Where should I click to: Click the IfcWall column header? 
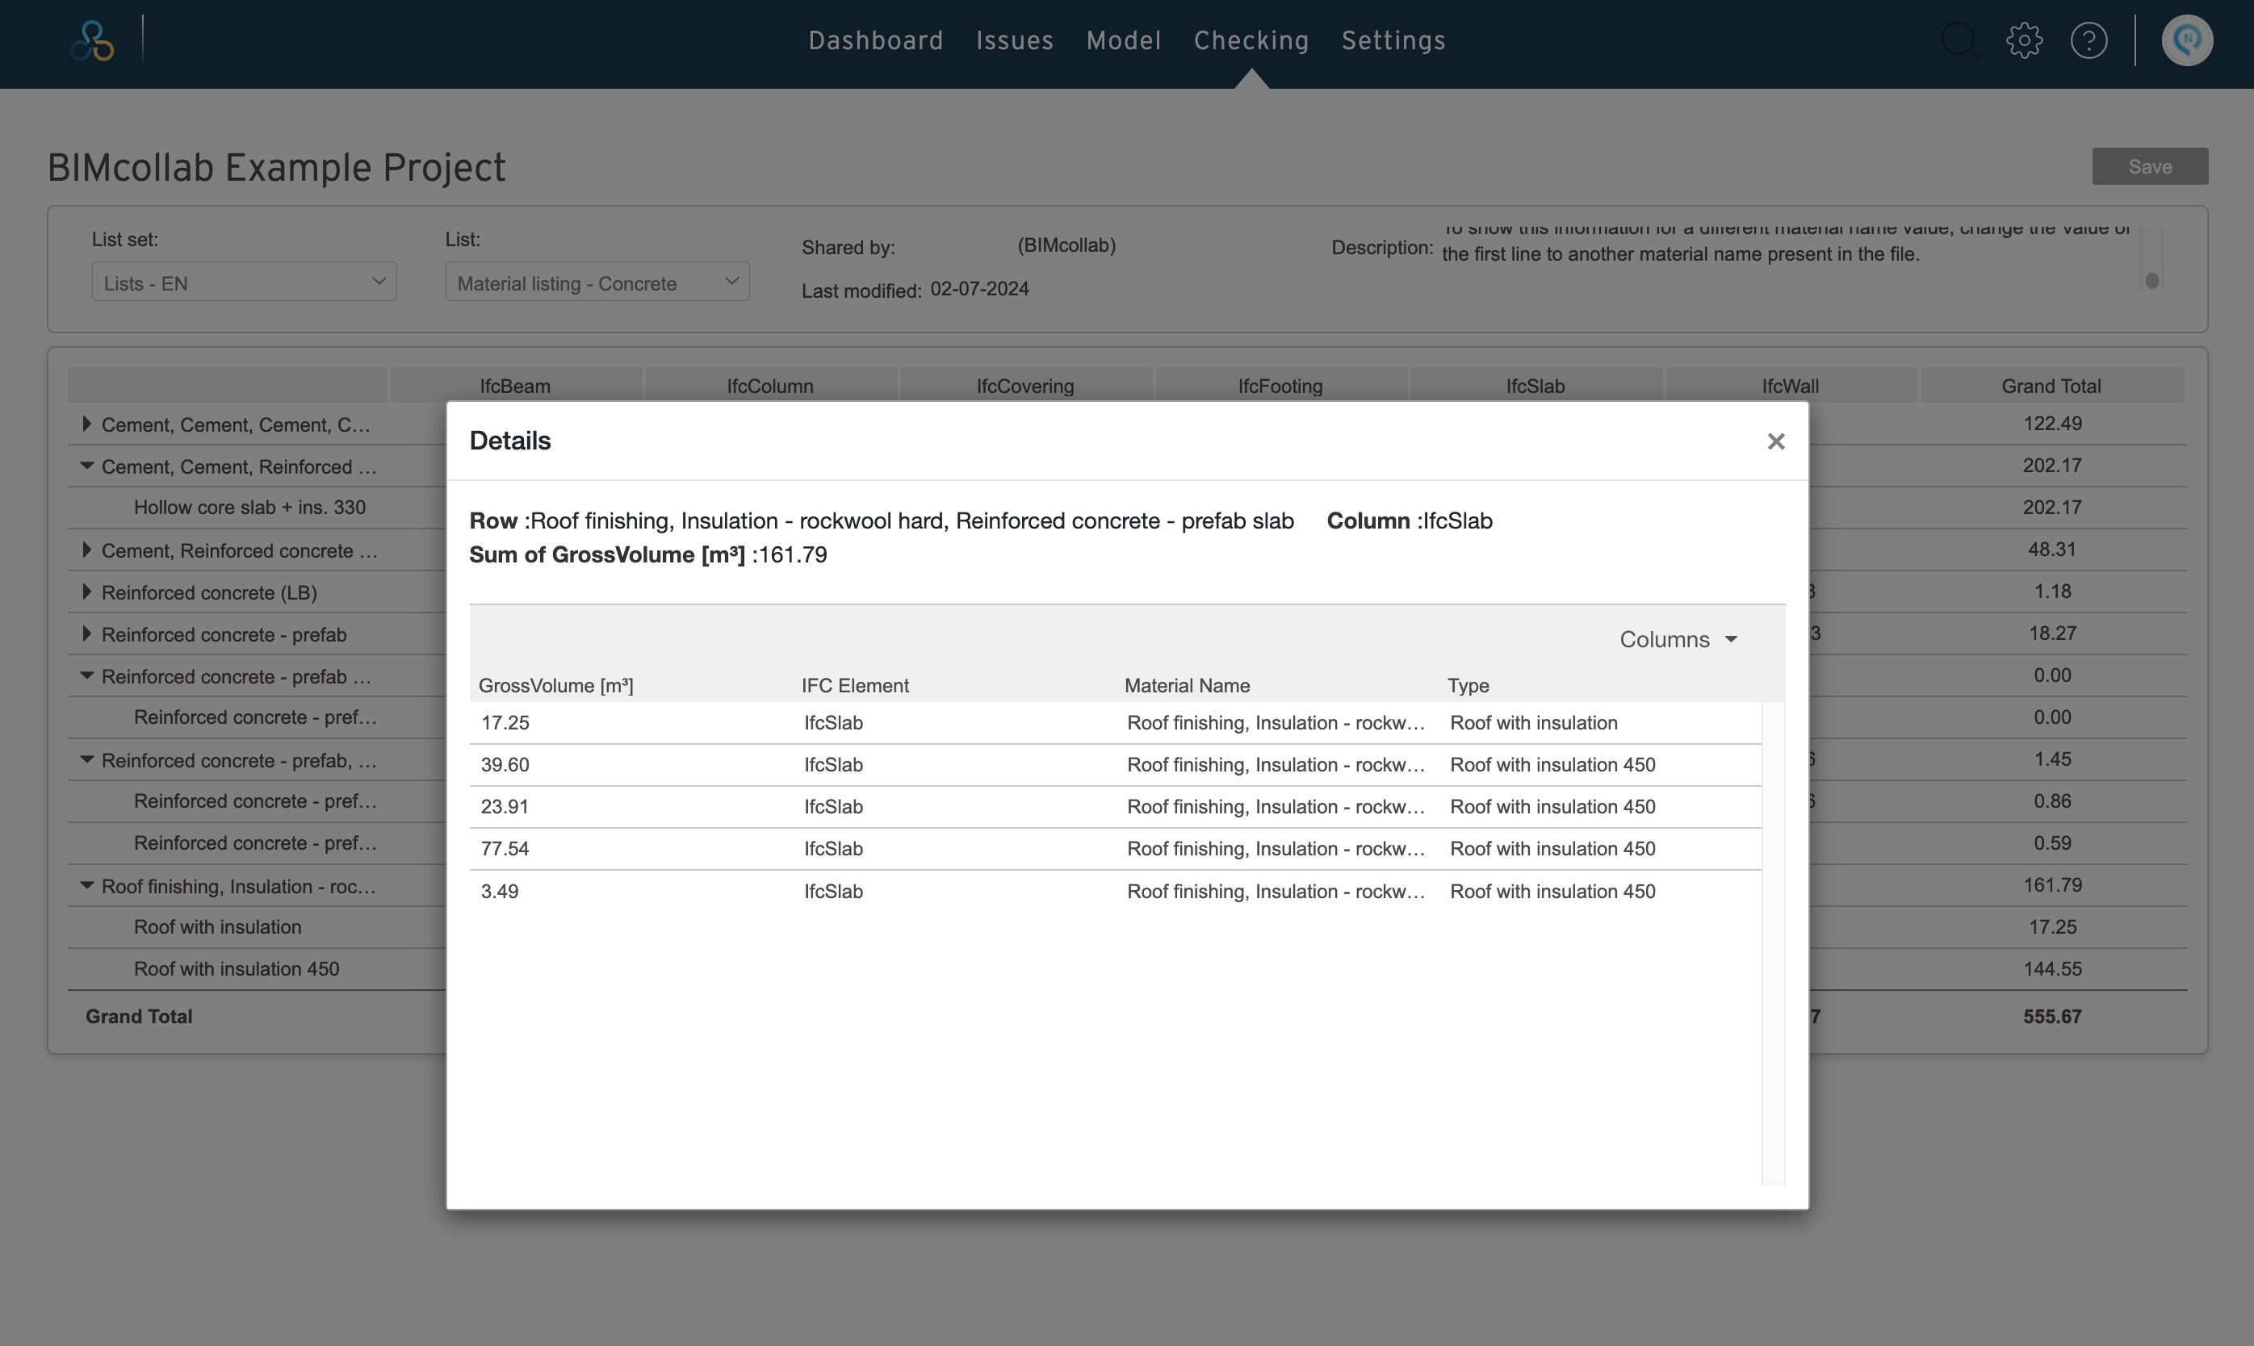coord(1791,387)
